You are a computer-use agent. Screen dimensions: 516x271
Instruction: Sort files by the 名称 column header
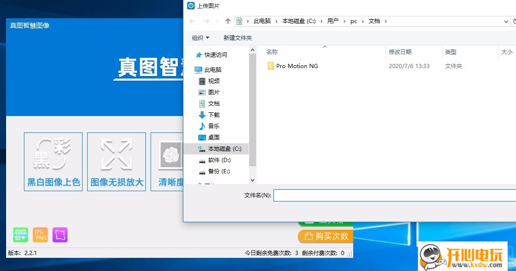pos(272,52)
